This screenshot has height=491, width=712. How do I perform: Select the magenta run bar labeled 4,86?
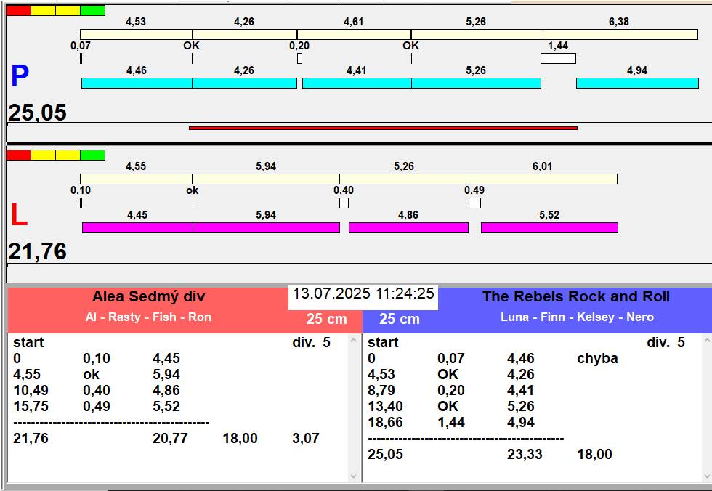click(408, 227)
